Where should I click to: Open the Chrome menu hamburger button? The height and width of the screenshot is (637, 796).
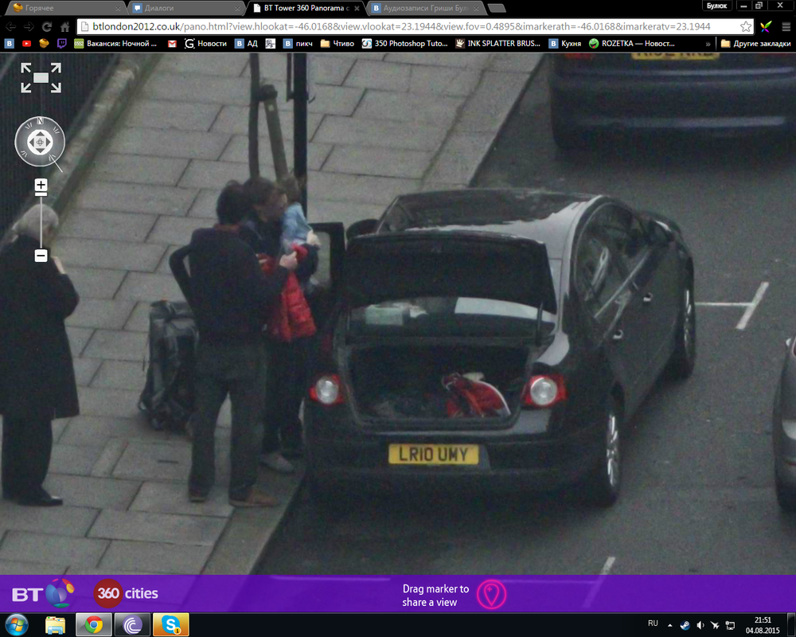pos(784,26)
